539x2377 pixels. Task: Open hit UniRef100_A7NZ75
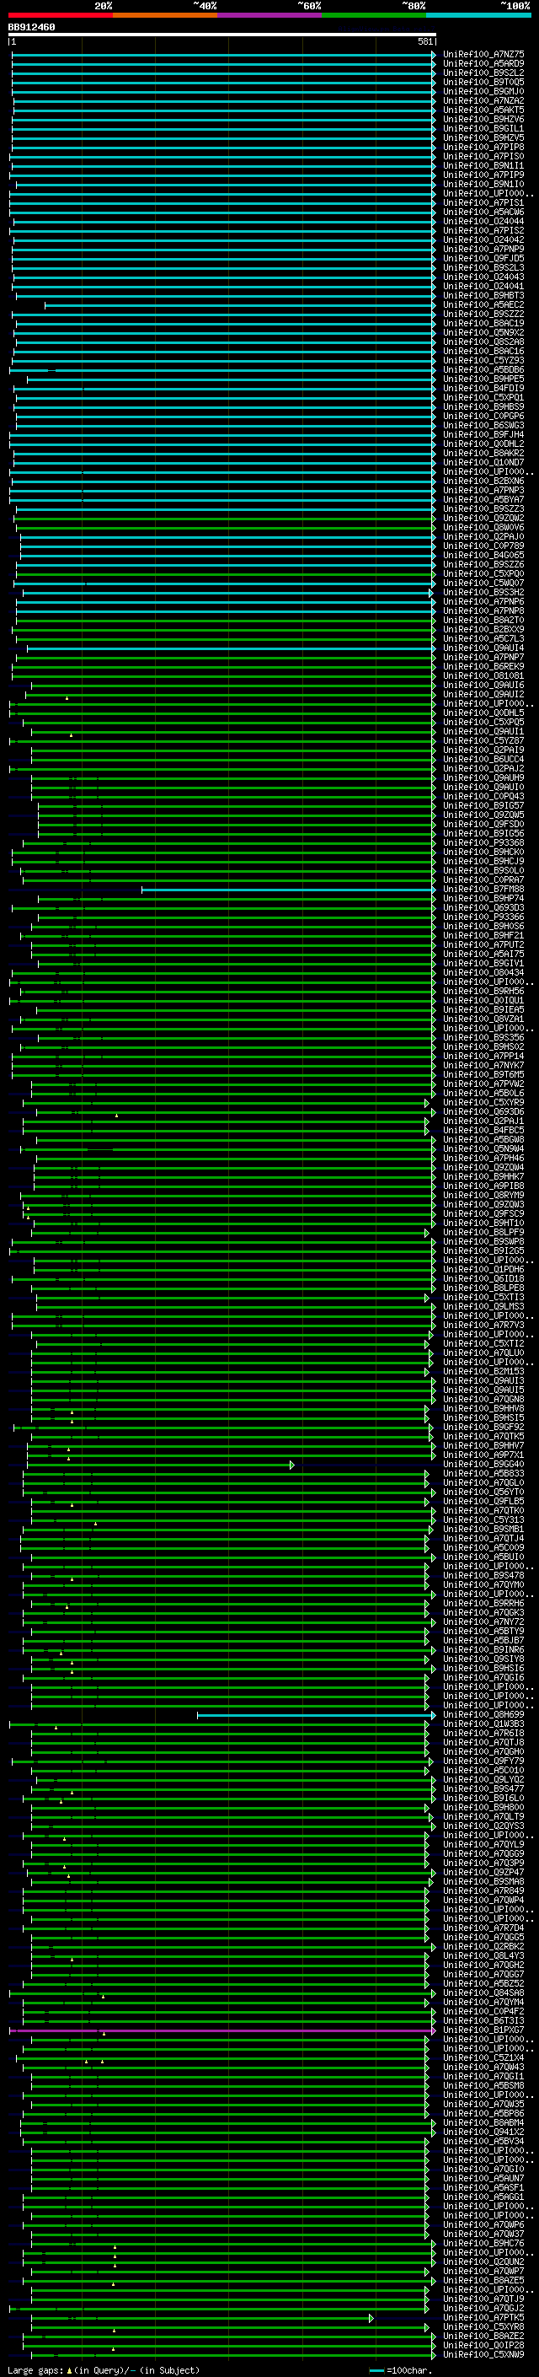tap(483, 55)
